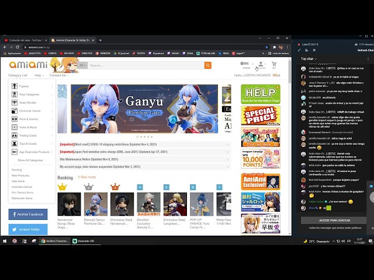Open the STREAMLABS bookmark
Image resolution: width=374 pixels, height=280 pixels.
click(206, 53)
